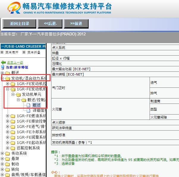Click folder icon of 1GR-FE排放控制
This screenshot has height=177, width=179.
[x=13, y=121]
